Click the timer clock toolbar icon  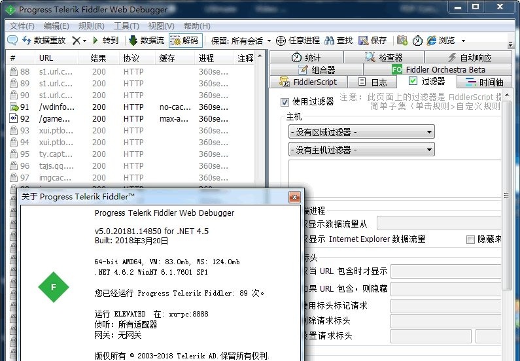417,41
